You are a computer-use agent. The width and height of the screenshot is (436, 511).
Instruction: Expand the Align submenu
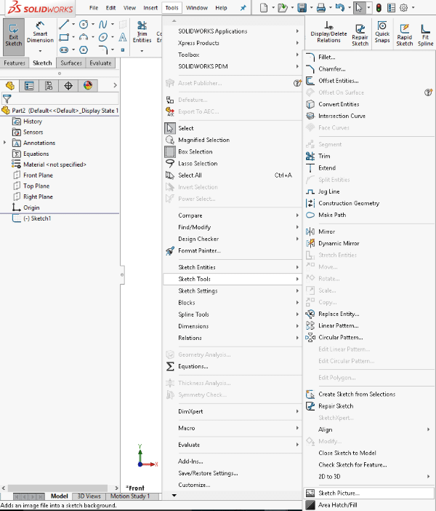click(x=370, y=430)
